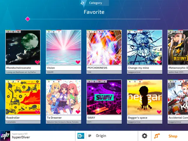The image size is (188, 141).
Task: Open the Roadroller song artwork
Action: [x=23, y=97]
